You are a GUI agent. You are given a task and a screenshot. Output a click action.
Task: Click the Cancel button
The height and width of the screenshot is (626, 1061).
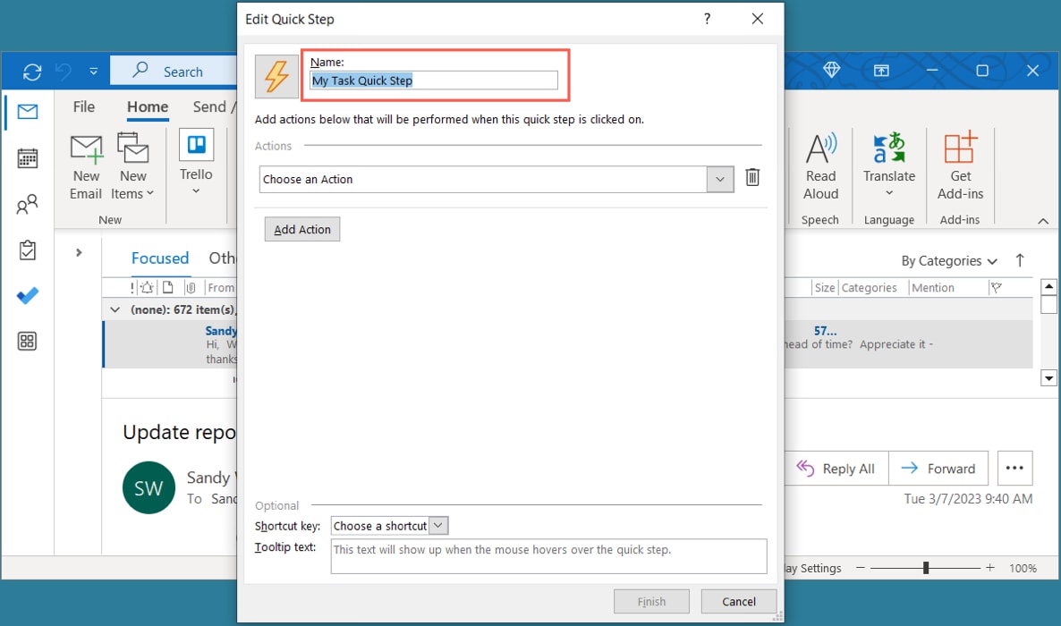pos(738,602)
